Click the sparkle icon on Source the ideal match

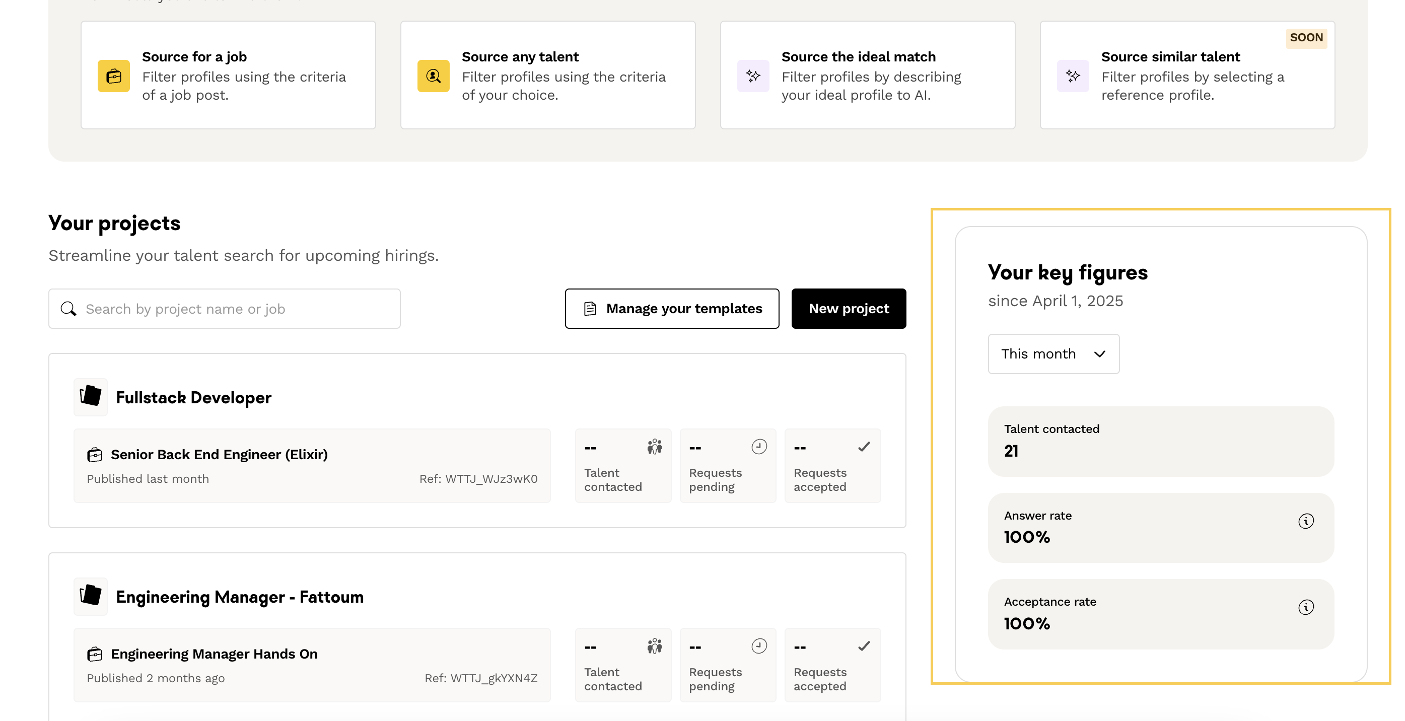(753, 76)
